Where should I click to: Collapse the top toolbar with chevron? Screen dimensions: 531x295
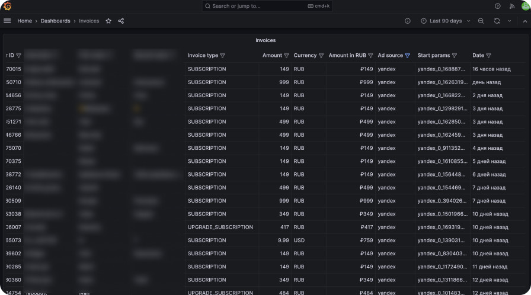[524, 21]
